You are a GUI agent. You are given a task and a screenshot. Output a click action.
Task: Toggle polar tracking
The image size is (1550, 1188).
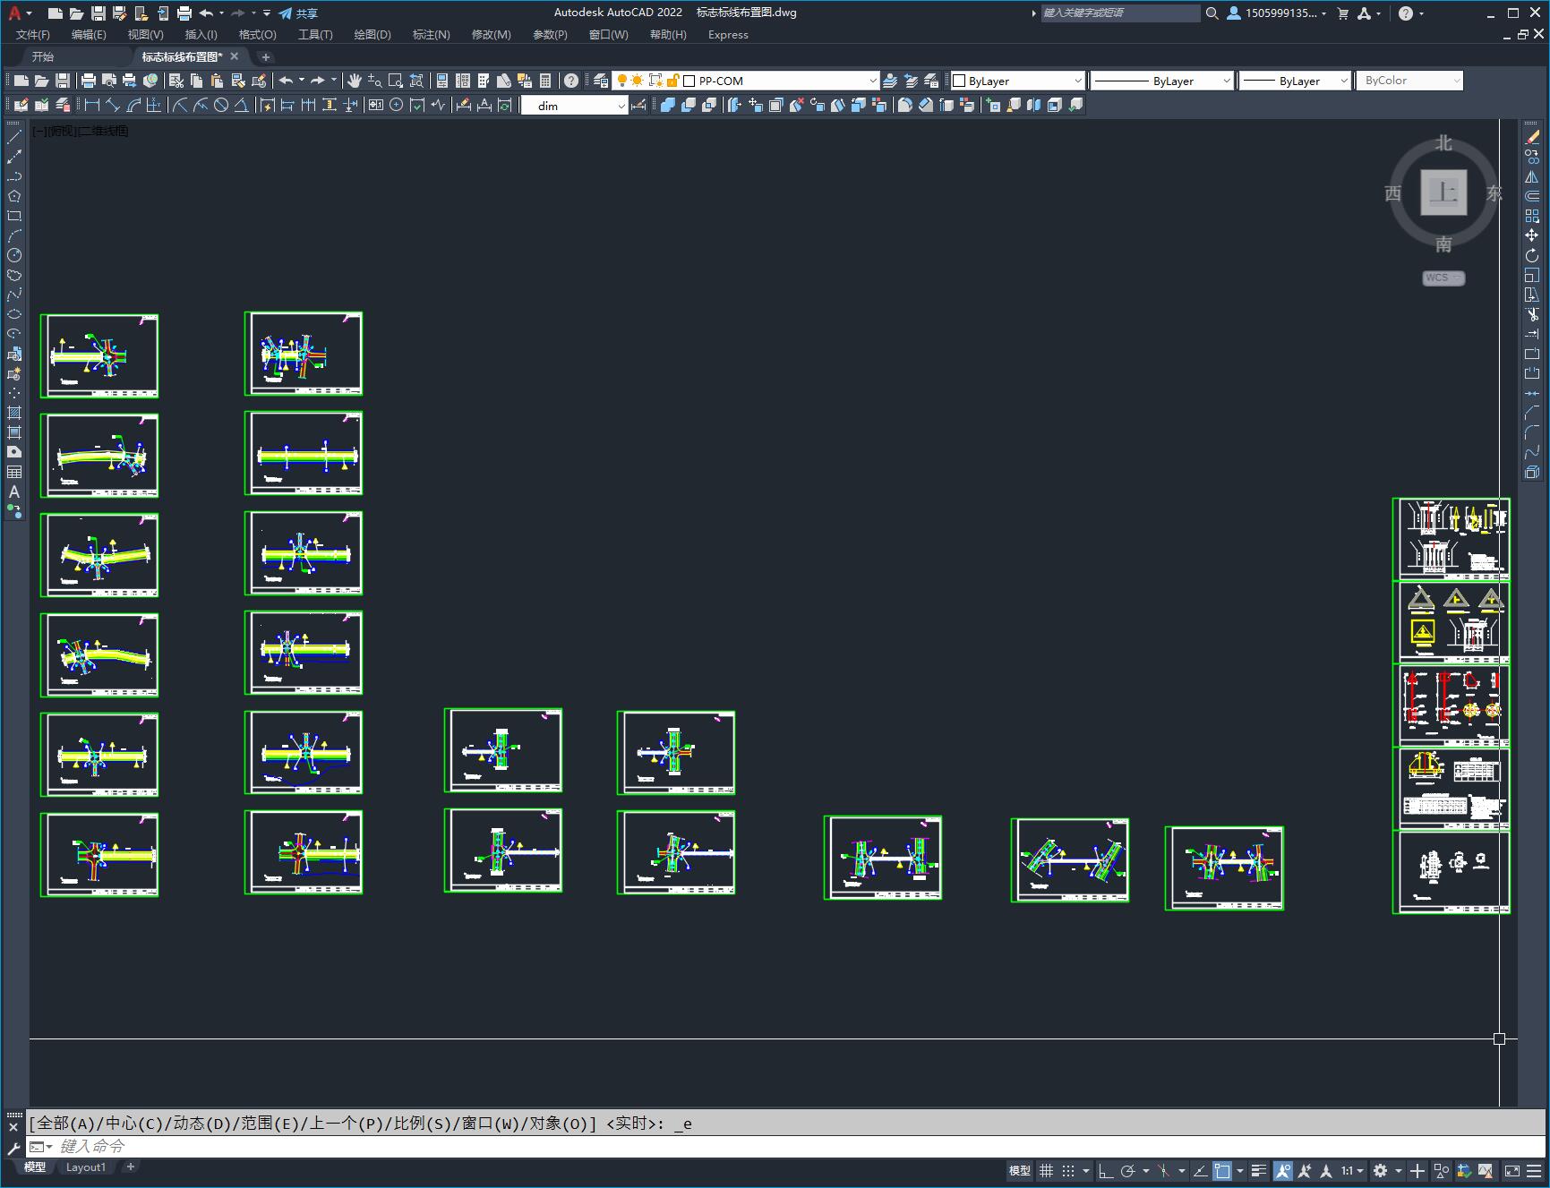(x=1128, y=1170)
